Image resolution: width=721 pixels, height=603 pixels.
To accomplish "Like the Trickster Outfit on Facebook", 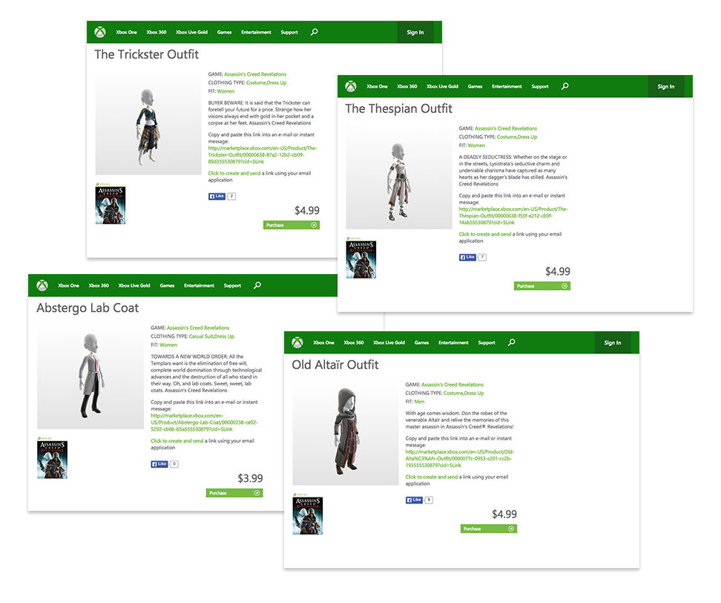I will 217,197.
